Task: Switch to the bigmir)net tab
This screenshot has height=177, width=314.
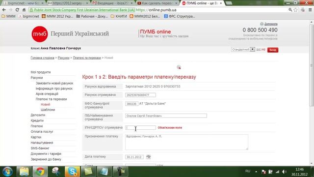Action: click(24, 3)
